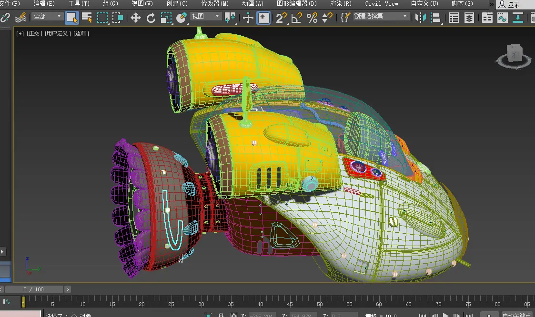The height and width of the screenshot is (317, 535).
Task: Select the Rotate tool
Action: 151,18
